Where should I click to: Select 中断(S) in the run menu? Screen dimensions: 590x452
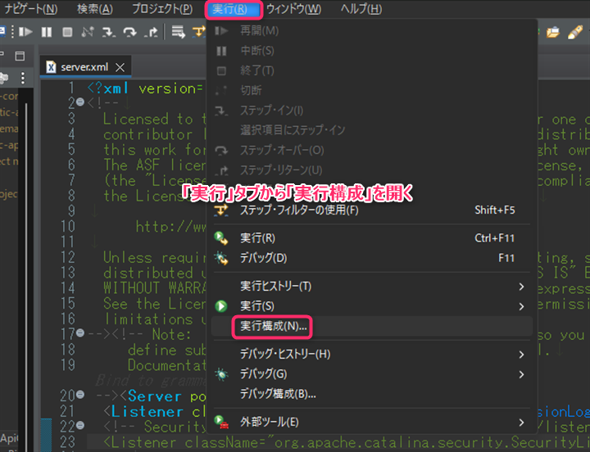[372, 51]
